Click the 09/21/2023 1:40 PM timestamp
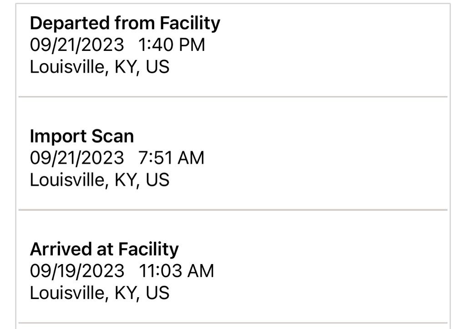This screenshot has height=329, width=466. point(117,45)
